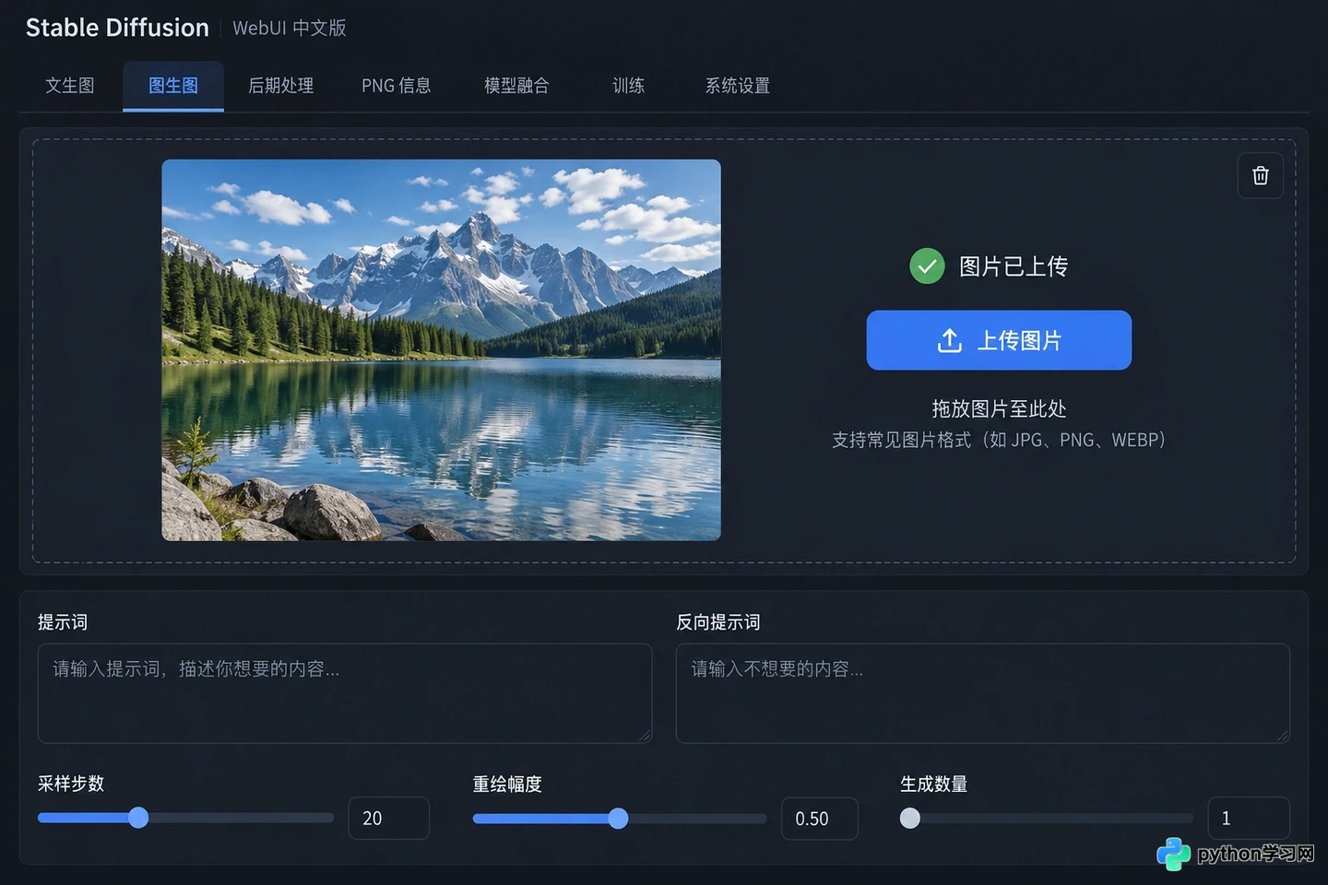This screenshot has width=1328, height=885.
Task: Open the PNG 信息 tab
Action: (x=397, y=86)
